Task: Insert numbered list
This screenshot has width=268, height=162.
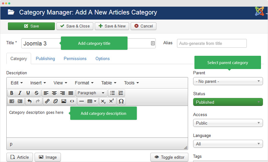Action: (121, 93)
